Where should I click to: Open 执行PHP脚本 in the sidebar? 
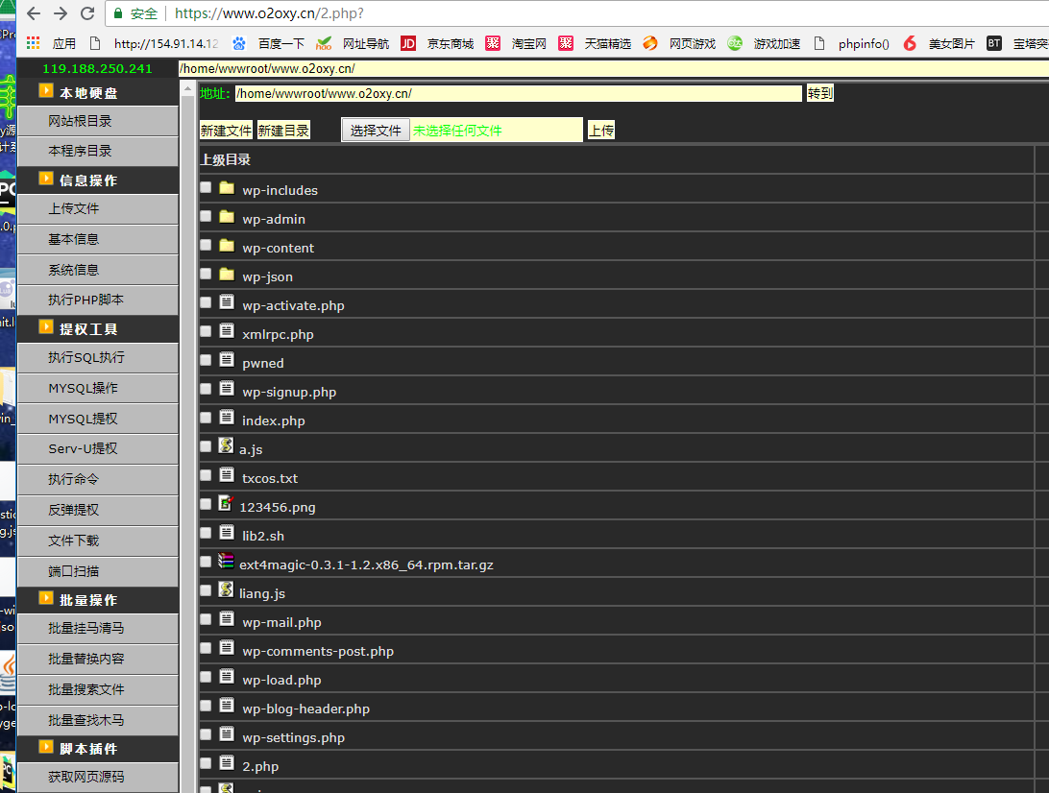click(x=98, y=300)
